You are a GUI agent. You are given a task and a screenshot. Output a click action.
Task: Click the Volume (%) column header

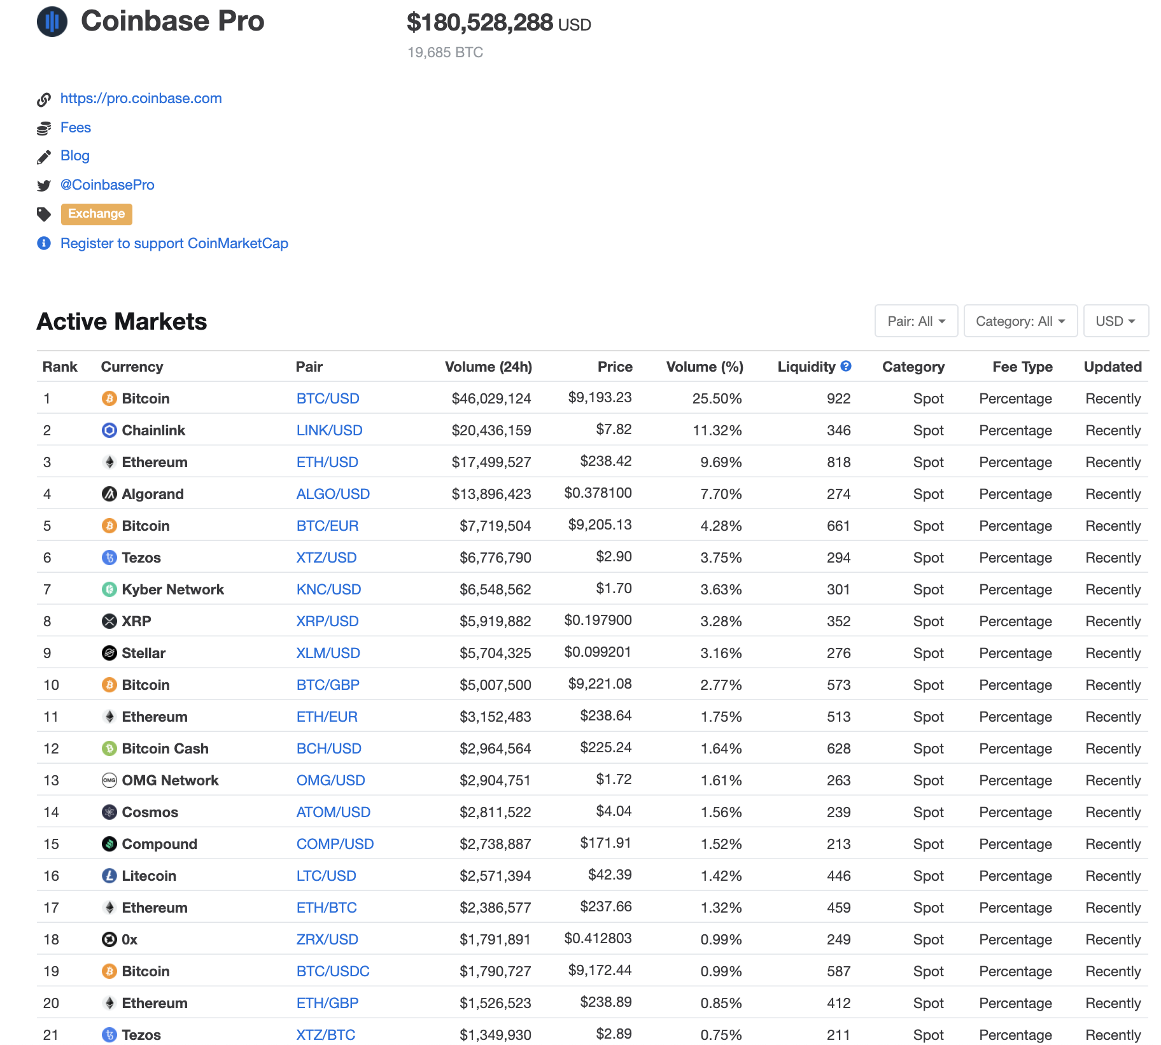[x=705, y=367]
